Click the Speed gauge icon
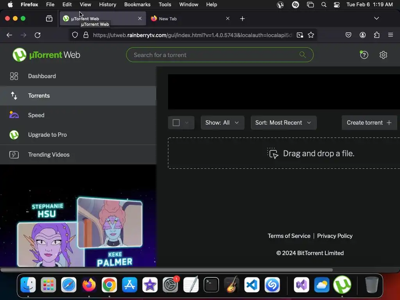 point(14,115)
